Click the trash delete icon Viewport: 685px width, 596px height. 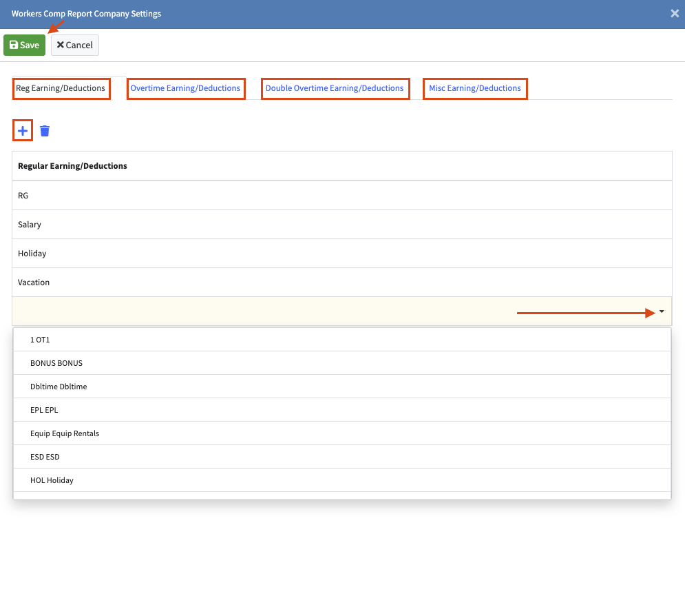(45, 131)
